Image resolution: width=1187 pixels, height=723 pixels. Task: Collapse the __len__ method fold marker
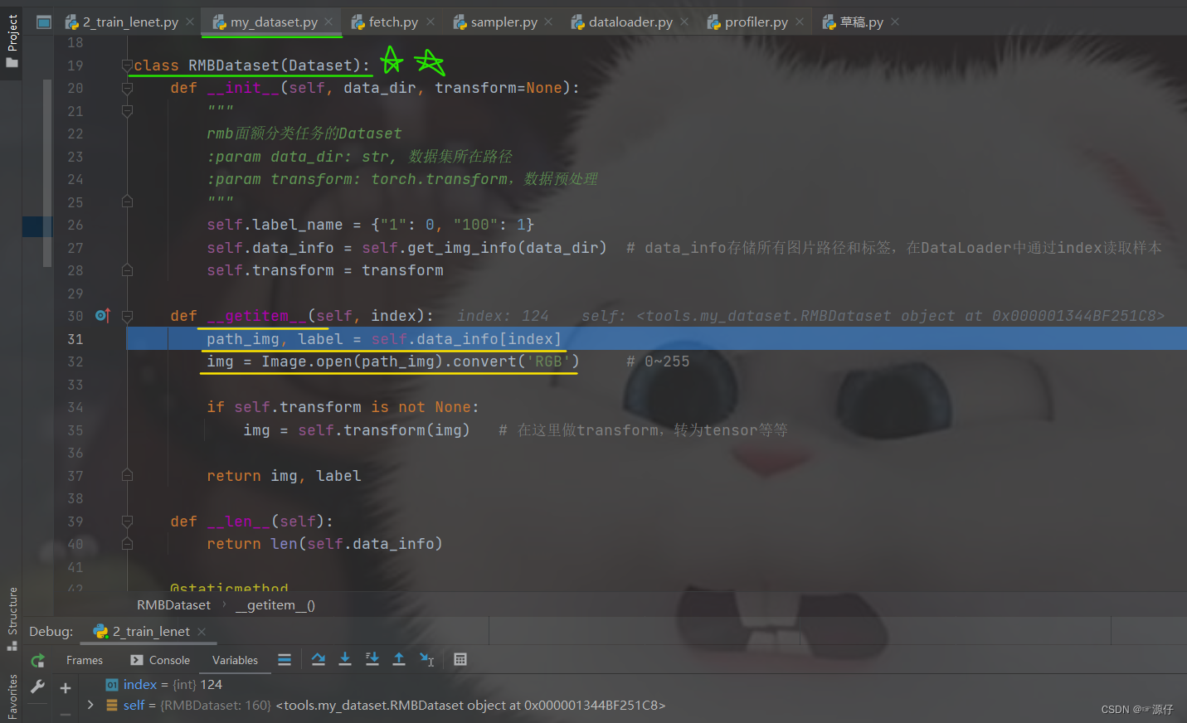(127, 522)
